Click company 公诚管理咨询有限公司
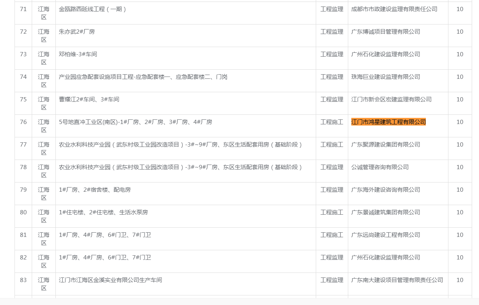Viewport: 479px width, 305px height. (x=380, y=167)
